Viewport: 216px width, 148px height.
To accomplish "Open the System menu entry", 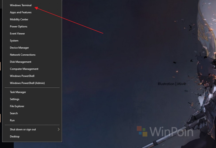I will pos(32,41).
